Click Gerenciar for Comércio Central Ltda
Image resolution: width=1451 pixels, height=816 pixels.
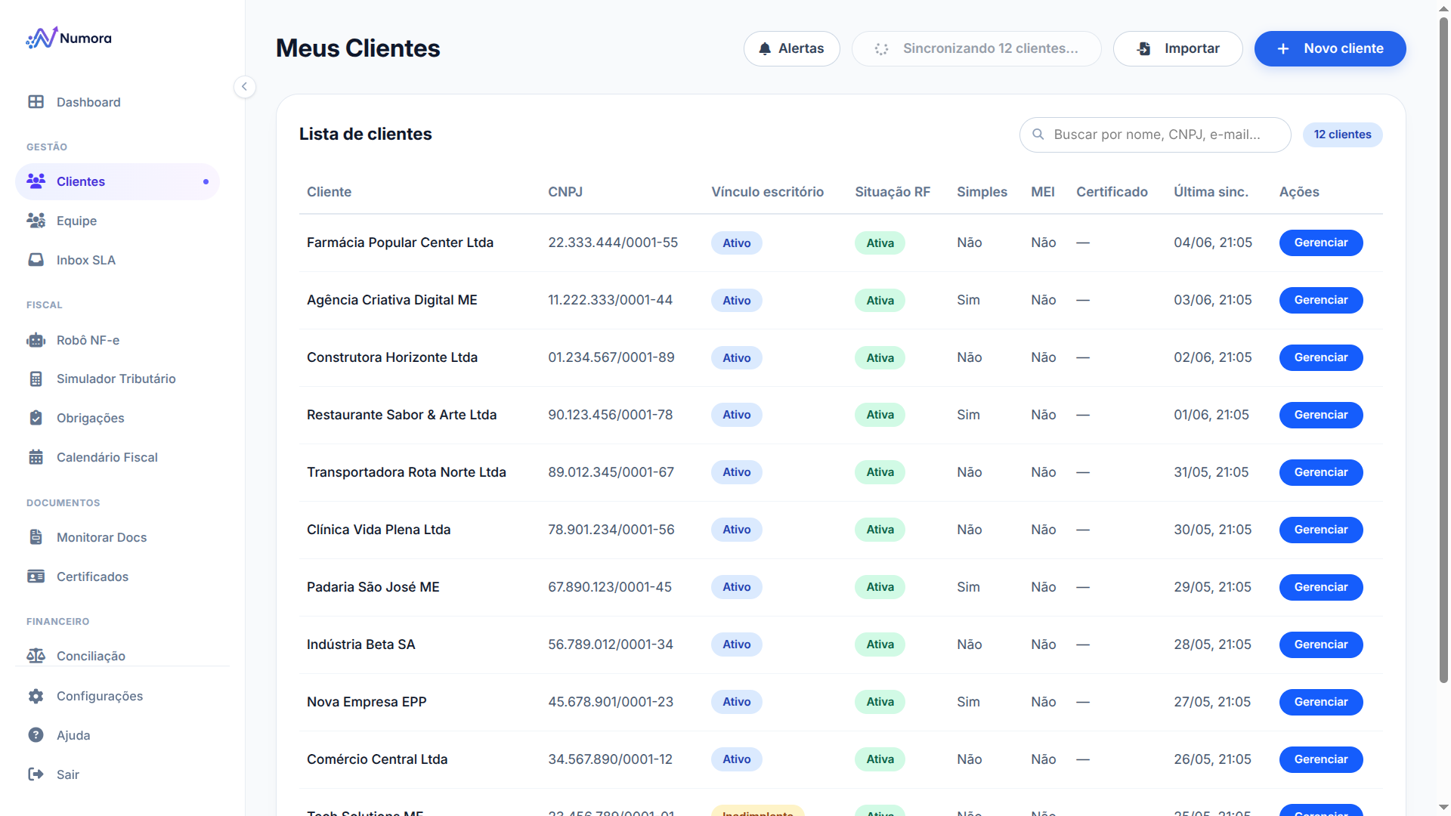[1320, 759]
